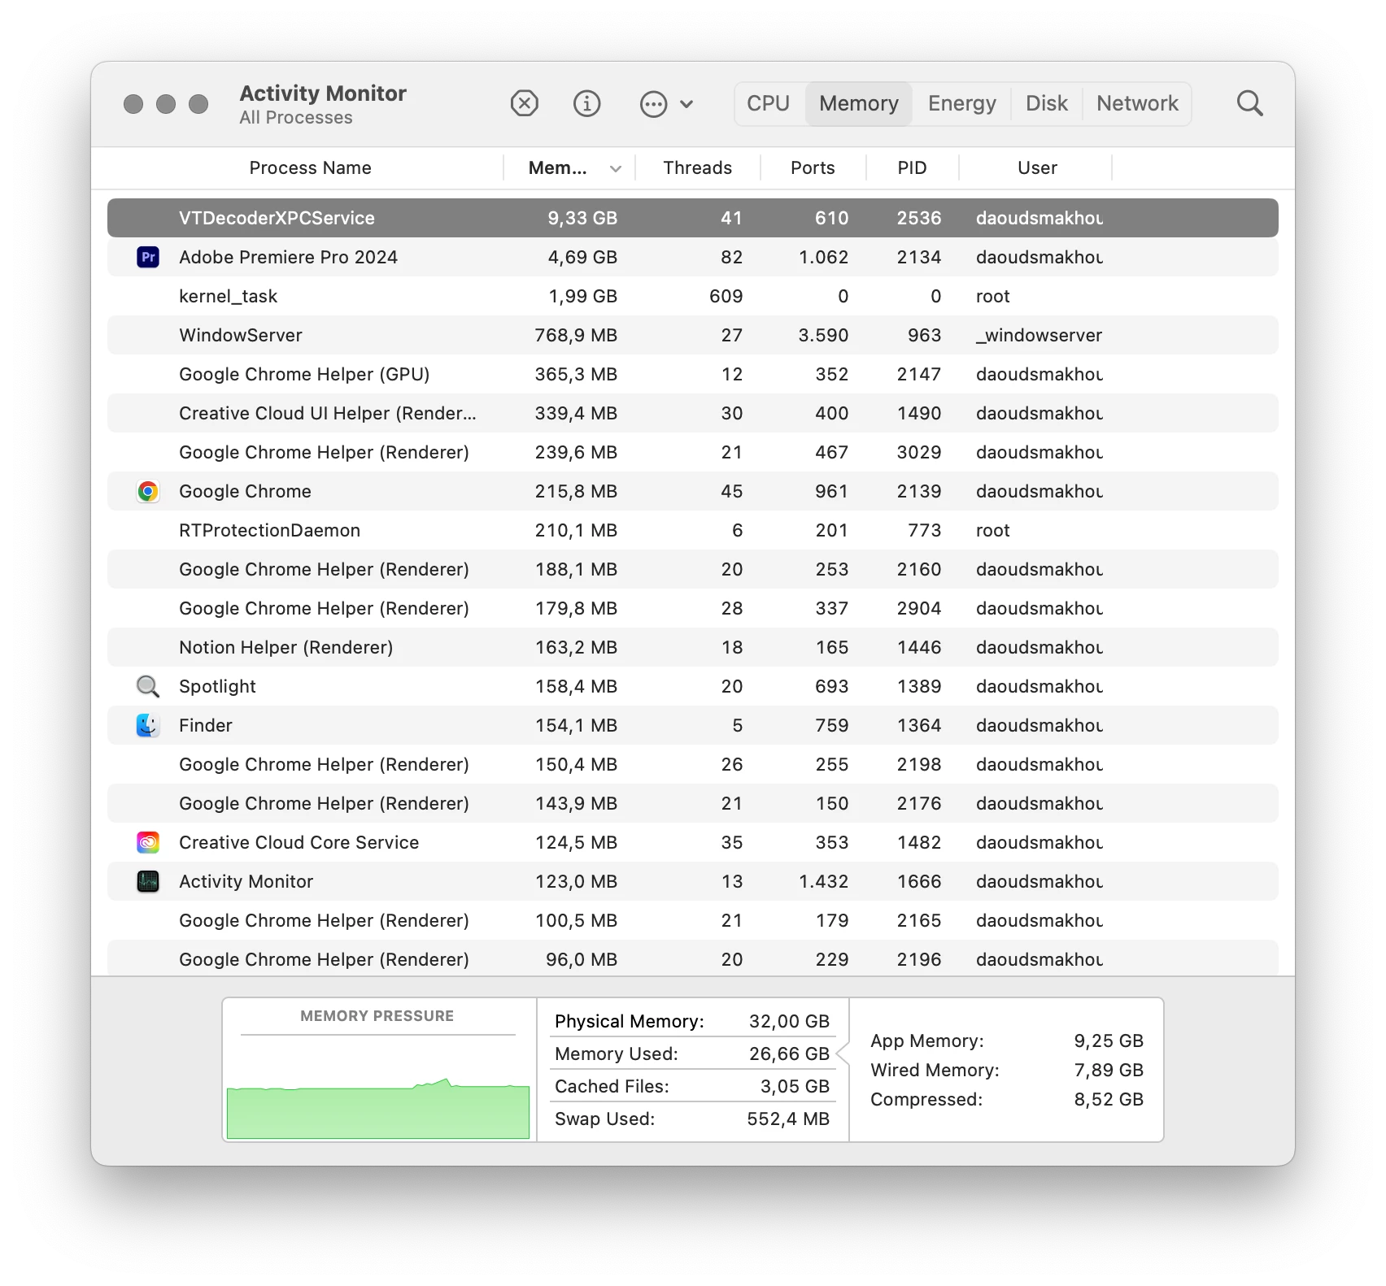1386x1286 pixels.
Task: Click the All Processes subtitle
Action: [296, 118]
